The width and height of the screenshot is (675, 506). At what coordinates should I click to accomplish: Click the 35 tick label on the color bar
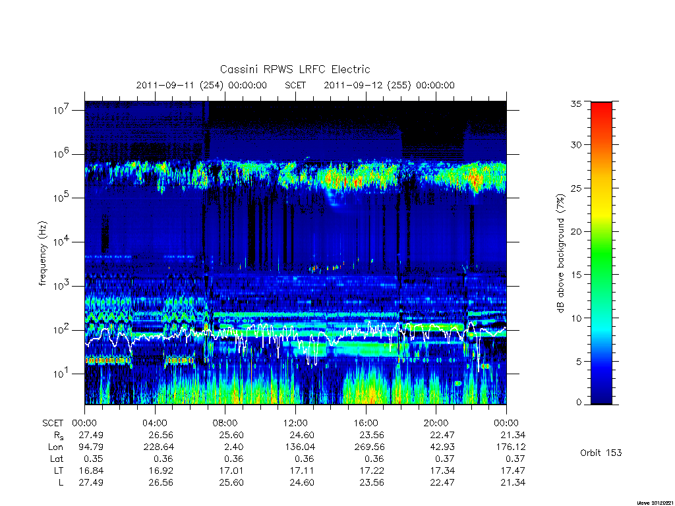(x=575, y=103)
